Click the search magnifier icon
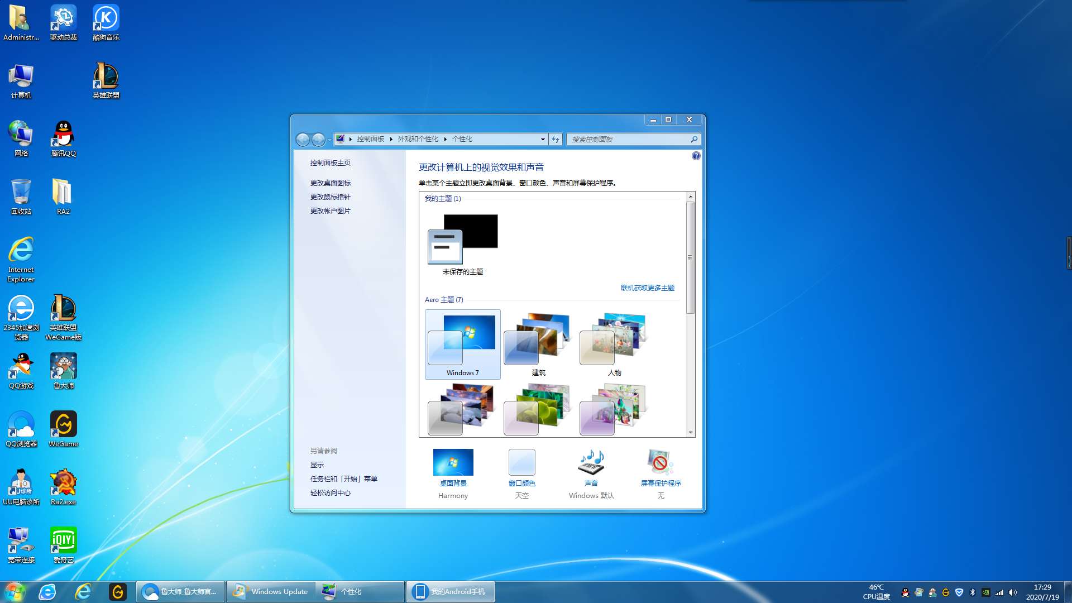The width and height of the screenshot is (1072, 603). 694,140
